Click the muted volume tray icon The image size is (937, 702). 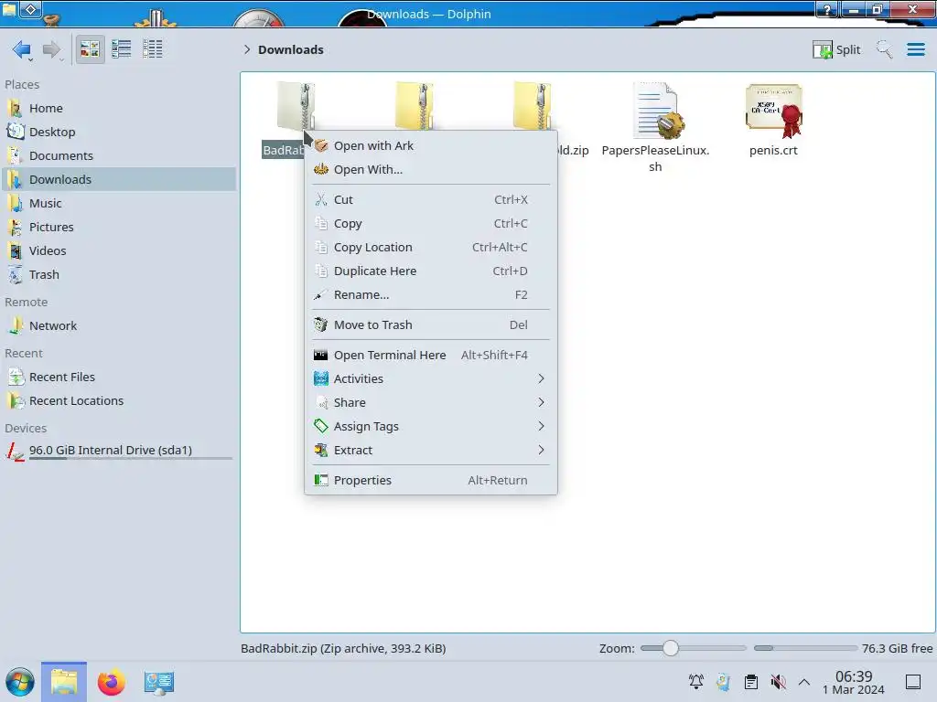(x=778, y=682)
